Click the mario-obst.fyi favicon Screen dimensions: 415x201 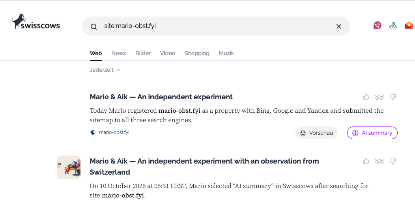click(x=93, y=132)
